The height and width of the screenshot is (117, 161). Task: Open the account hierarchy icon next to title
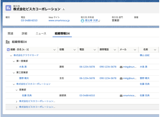point(63,9)
